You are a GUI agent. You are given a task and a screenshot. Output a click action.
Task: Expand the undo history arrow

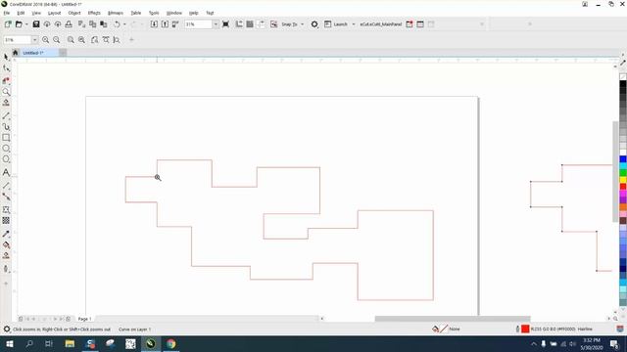124,24
